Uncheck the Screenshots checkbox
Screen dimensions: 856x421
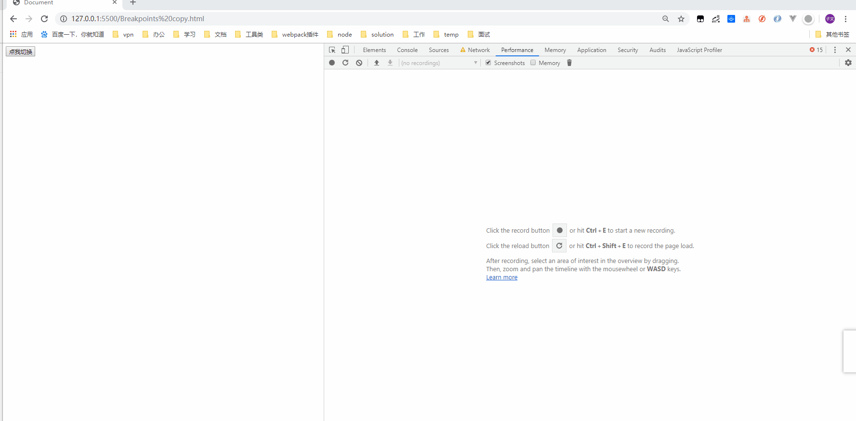488,63
